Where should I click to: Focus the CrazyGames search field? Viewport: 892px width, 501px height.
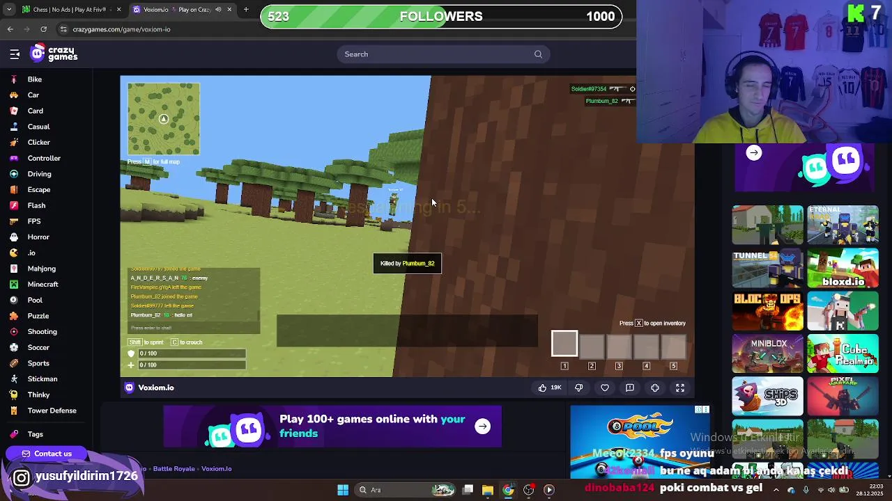point(443,54)
